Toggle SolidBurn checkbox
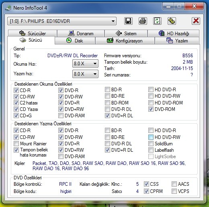This screenshot has height=207, width=209. [151, 144]
